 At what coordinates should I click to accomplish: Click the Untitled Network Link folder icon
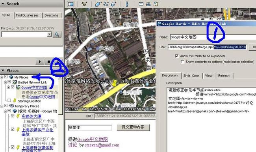click(15, 82)
